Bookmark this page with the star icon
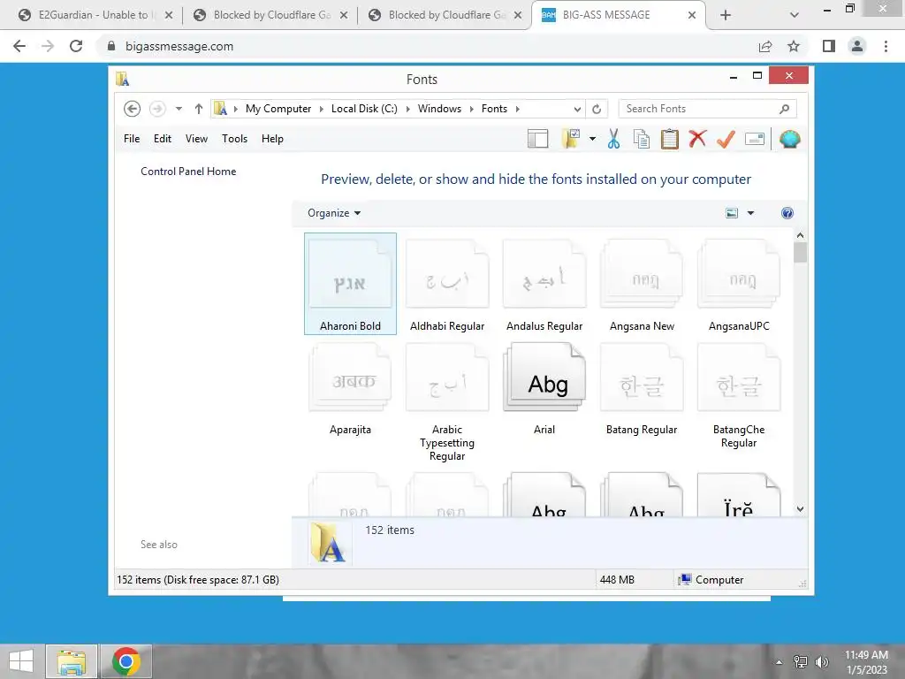Screen dimensions: 905x679 (x=794, y=46)
